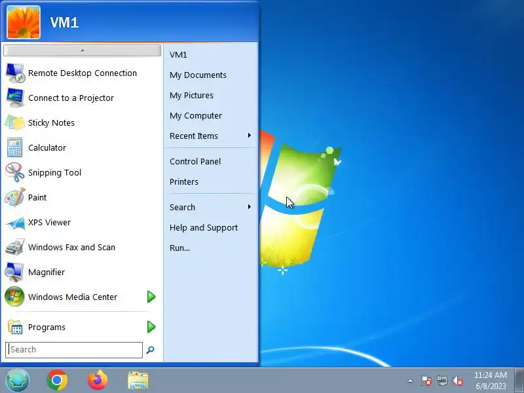Expand Windows Media Center jump list arrow

click(151, 297)
